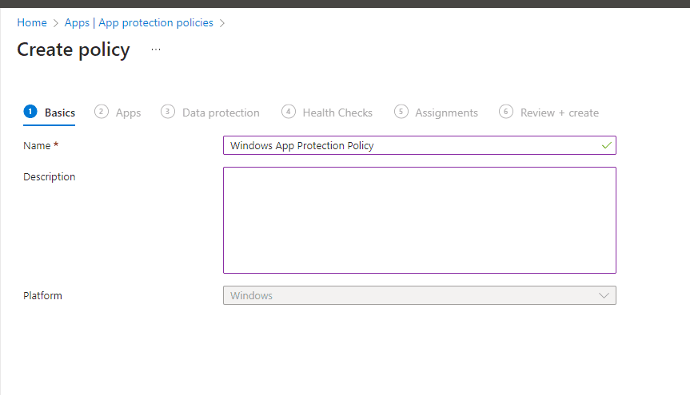Switch to the Apps step label
This screenshot has width=690, height=395.
(x=128, y=113)
